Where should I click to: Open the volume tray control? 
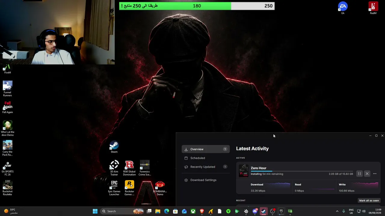[364, 211]
